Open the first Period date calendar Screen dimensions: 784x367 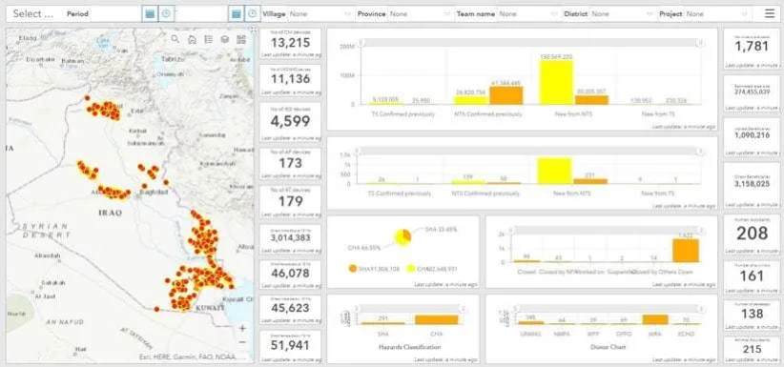(x=150, y=14)
